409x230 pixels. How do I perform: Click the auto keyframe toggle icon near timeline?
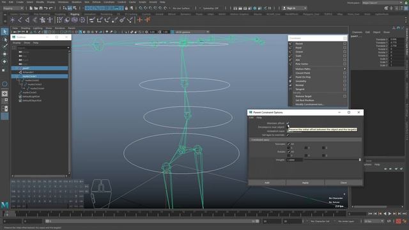point(398,222)
